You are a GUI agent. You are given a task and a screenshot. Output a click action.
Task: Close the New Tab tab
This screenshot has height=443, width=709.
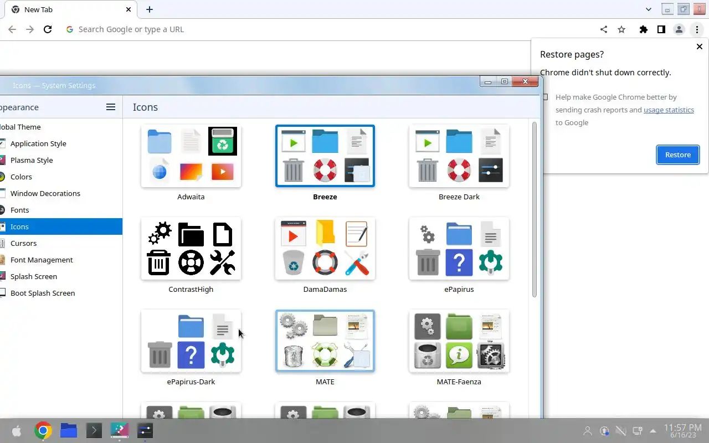pyautogui.click(x=129, y=9)
